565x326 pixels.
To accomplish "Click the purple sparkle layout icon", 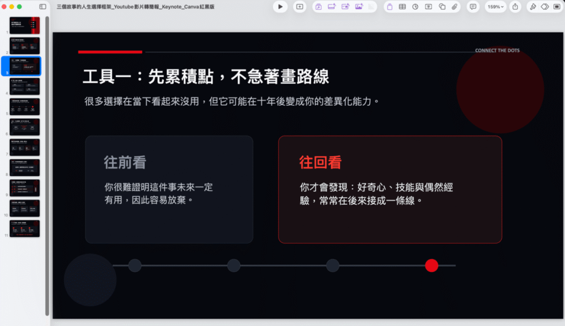I will [x=332, y=7].
